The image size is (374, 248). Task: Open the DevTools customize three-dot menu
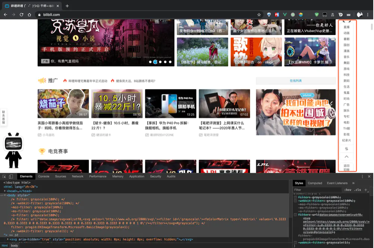point(362,176)
